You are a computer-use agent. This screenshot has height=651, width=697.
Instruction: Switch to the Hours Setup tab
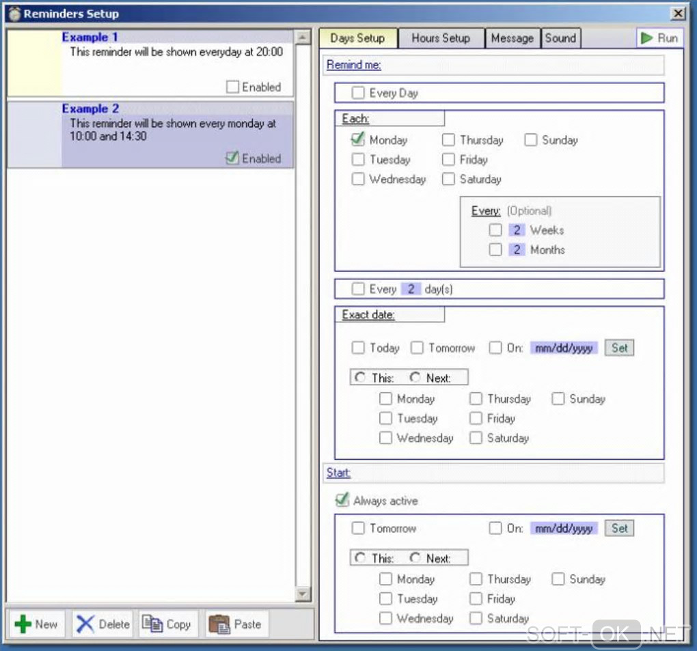tap(441, 38)
